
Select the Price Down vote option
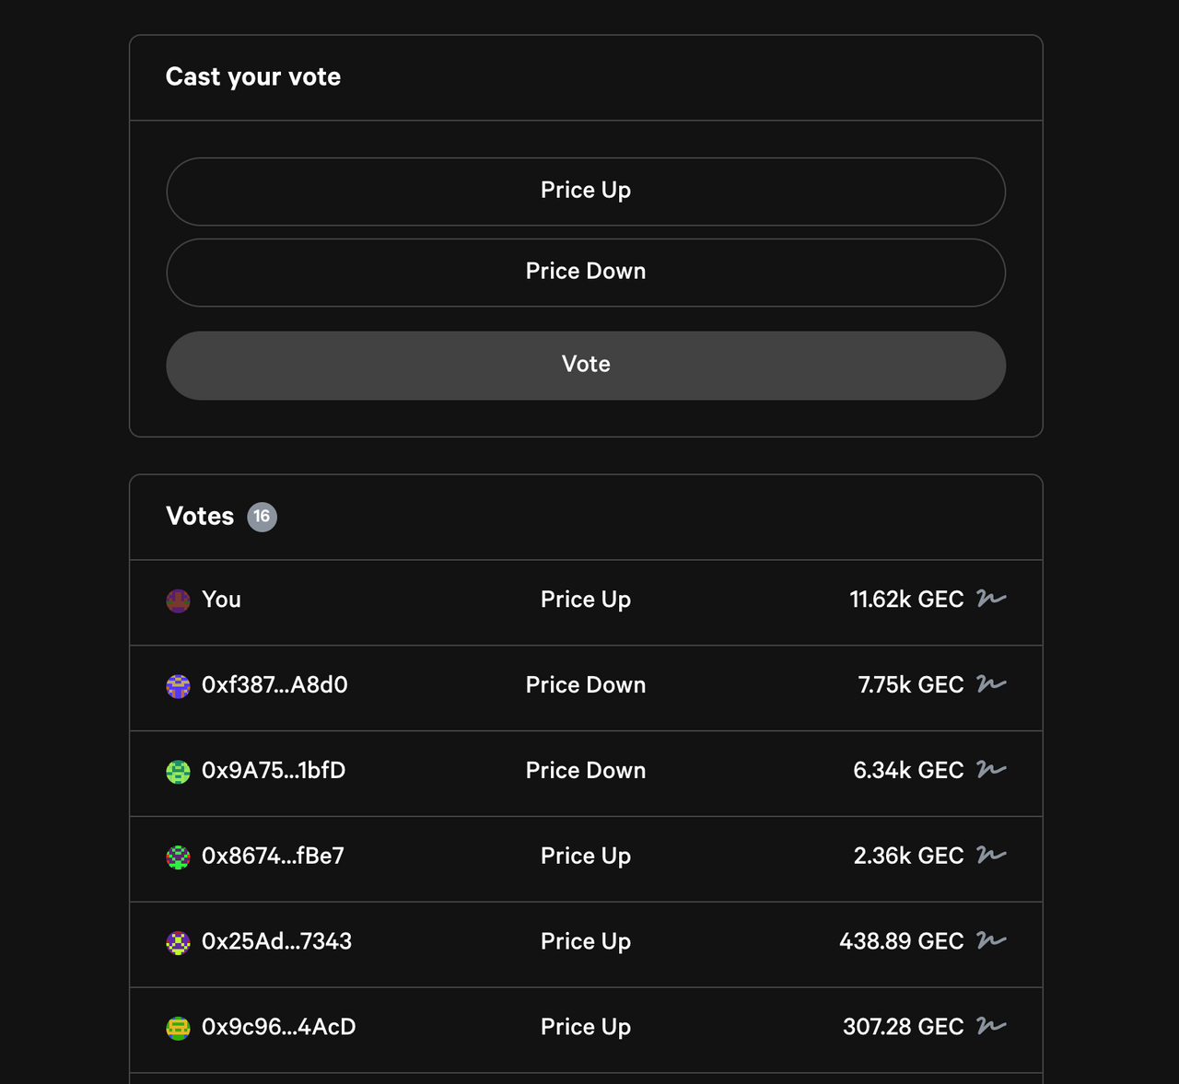(x=586, y=273)
